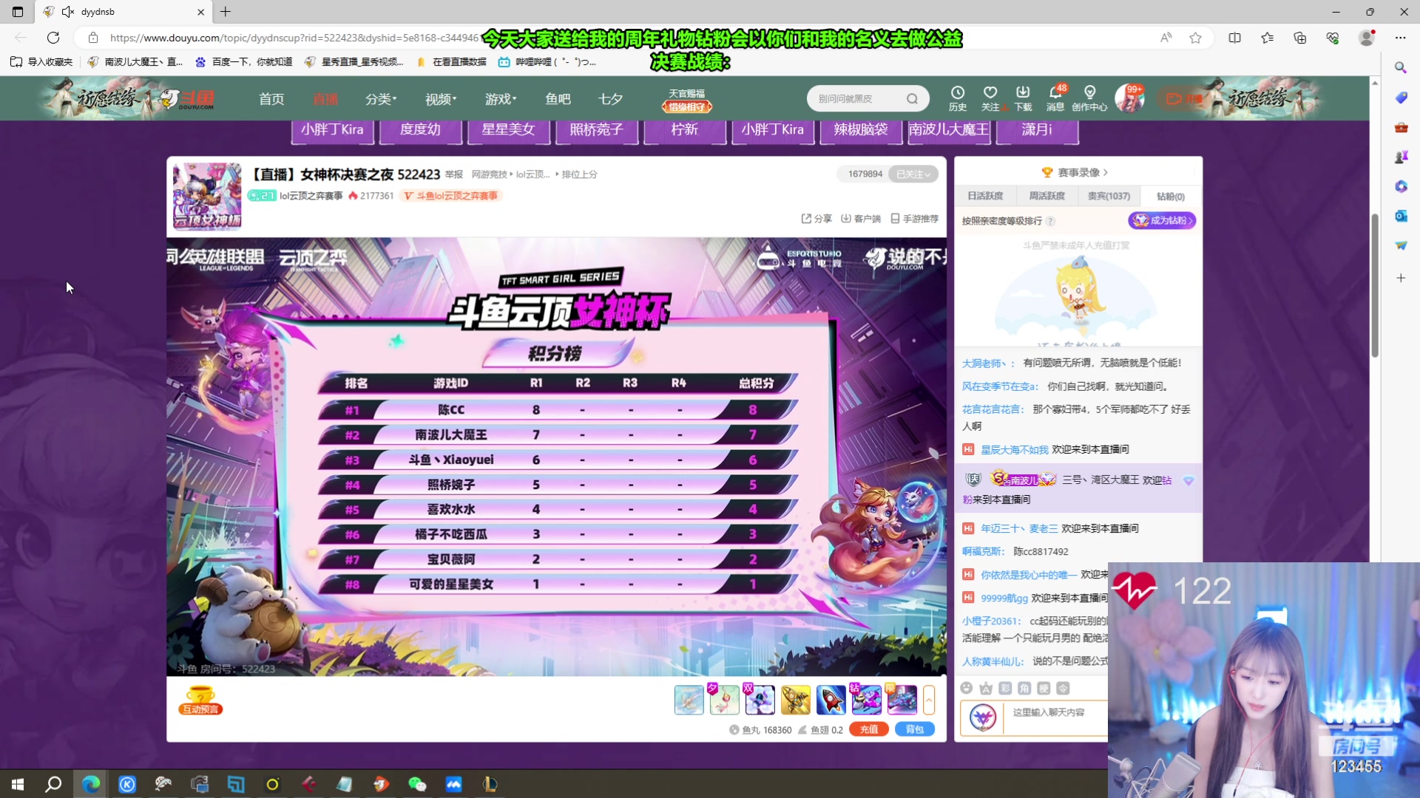1420x798 pixels.
Task: Open WeChat from the taskbar
Action: [x=417, y=784]
